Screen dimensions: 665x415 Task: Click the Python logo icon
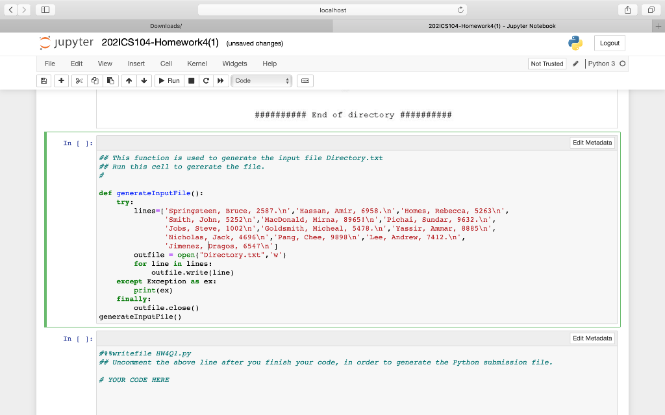coord(575,43)
